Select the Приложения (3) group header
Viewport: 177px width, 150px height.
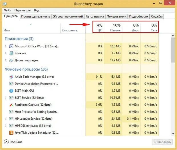[x=19, y=39]
